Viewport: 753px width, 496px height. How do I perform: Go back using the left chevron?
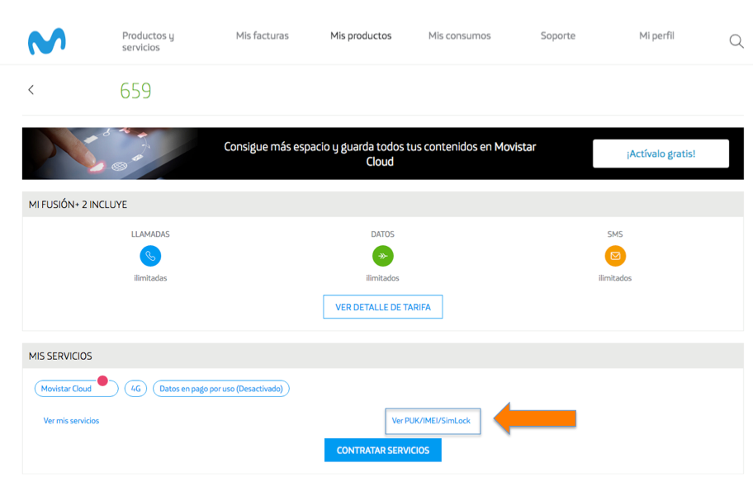coord(31,90)
